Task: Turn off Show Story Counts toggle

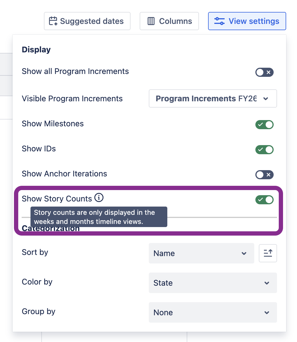Action: [264, 200]
